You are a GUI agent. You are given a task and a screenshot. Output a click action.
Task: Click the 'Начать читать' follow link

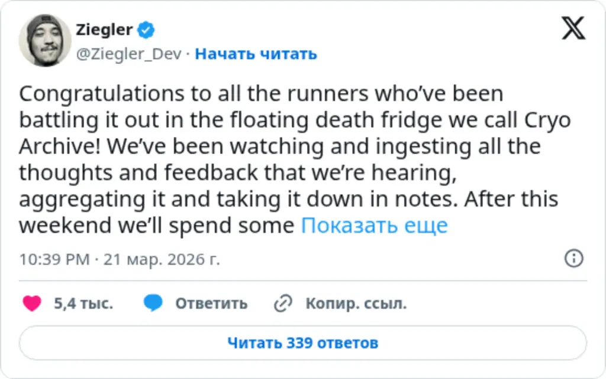(x=256, y=54)
